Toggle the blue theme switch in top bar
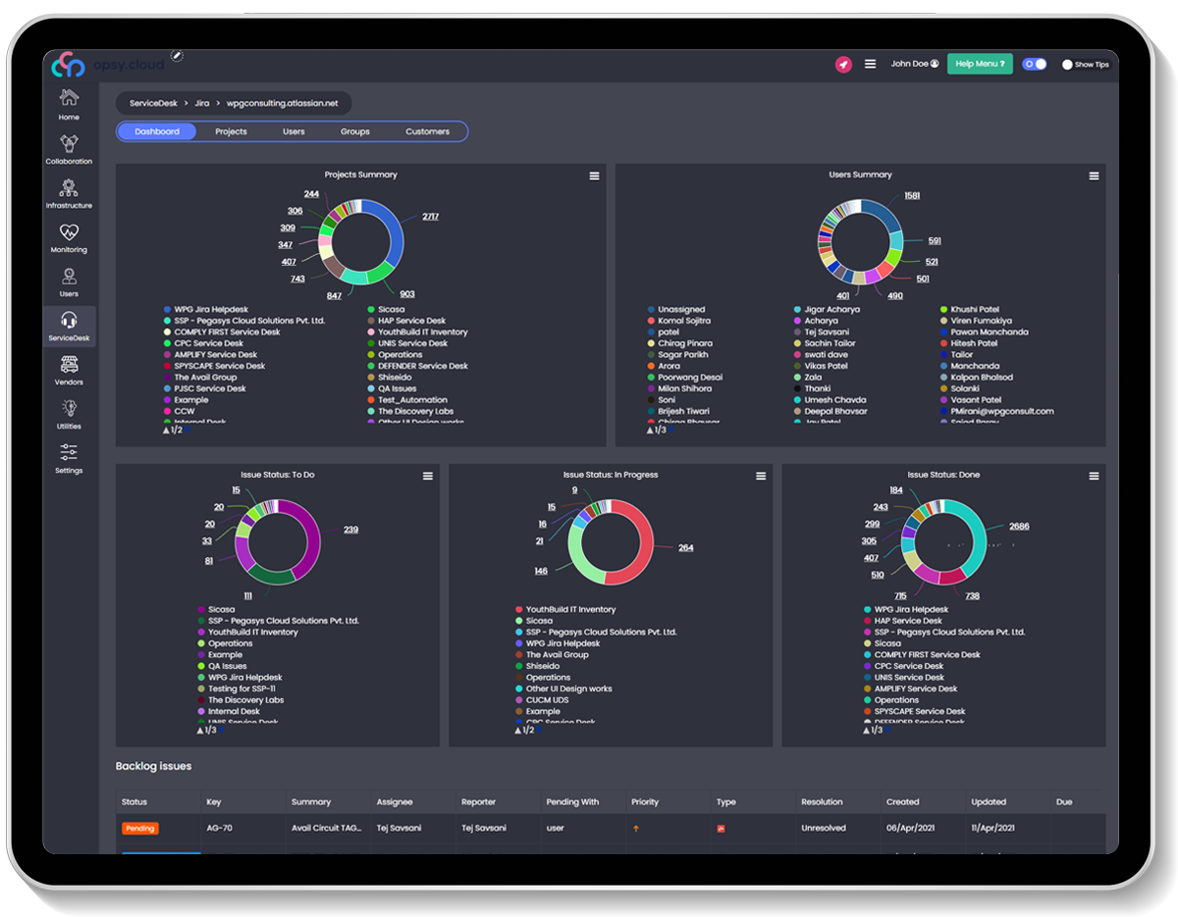This screenshot has width=1178, height=917. click(x=1035, y=64)
